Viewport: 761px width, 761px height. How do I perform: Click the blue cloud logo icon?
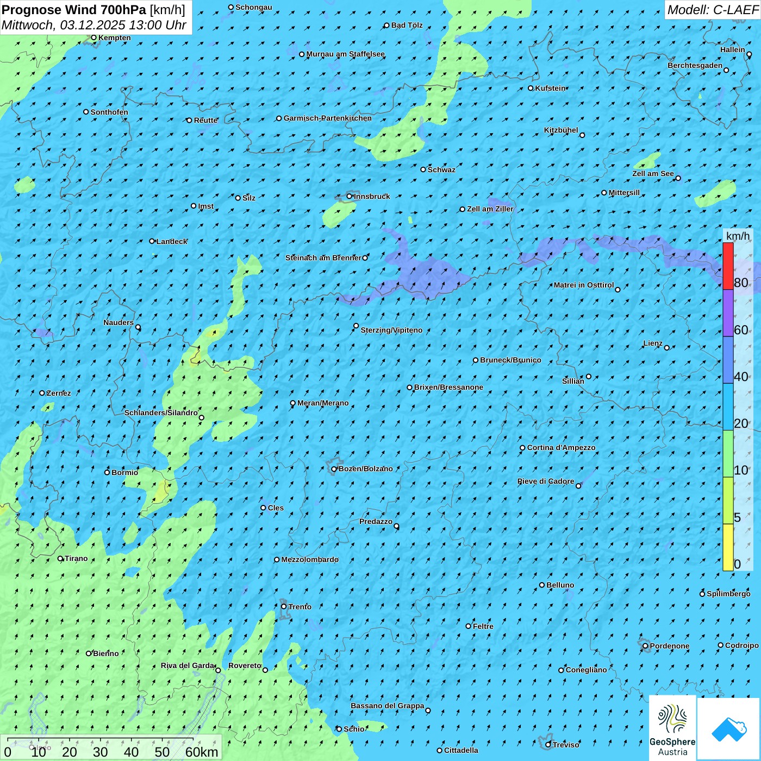(x=728, y=729)
